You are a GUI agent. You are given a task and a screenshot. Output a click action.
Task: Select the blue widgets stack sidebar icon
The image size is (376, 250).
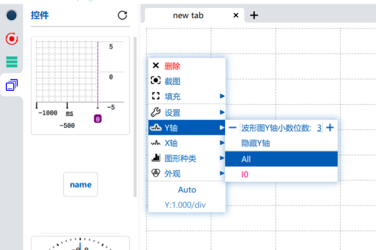pyautogui.click(x=11, y=85)
